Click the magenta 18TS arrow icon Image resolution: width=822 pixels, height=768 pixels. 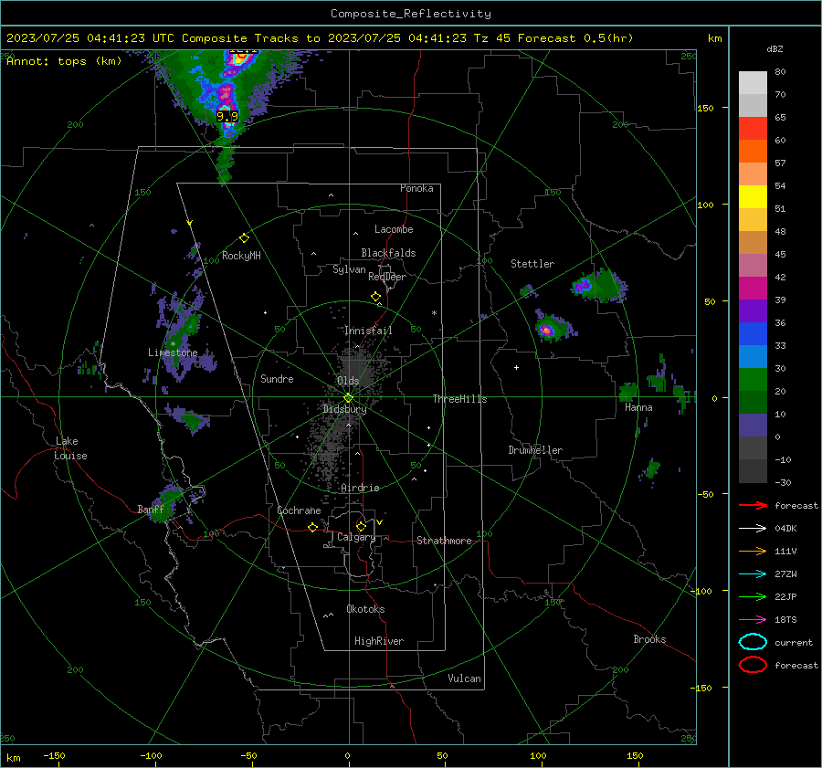click(x=753, y=620)
